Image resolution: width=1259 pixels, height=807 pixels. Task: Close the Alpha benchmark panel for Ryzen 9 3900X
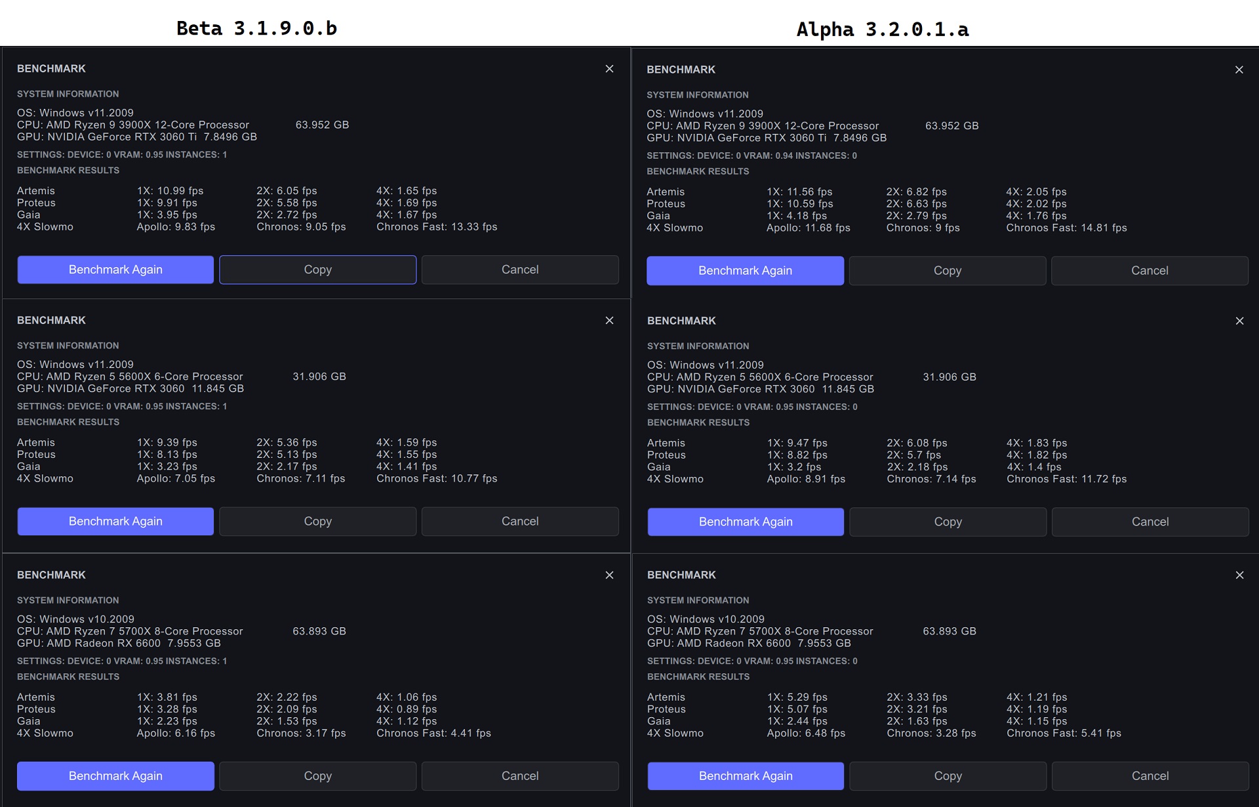coord(1239,70)
